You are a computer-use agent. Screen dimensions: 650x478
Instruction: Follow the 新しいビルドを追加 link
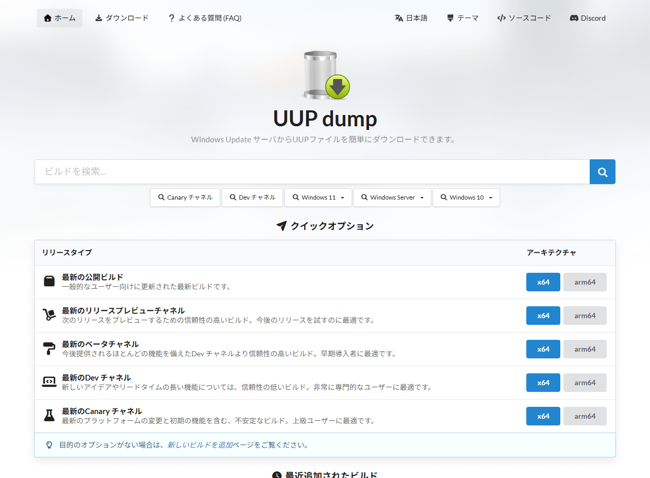coord(199,445)
